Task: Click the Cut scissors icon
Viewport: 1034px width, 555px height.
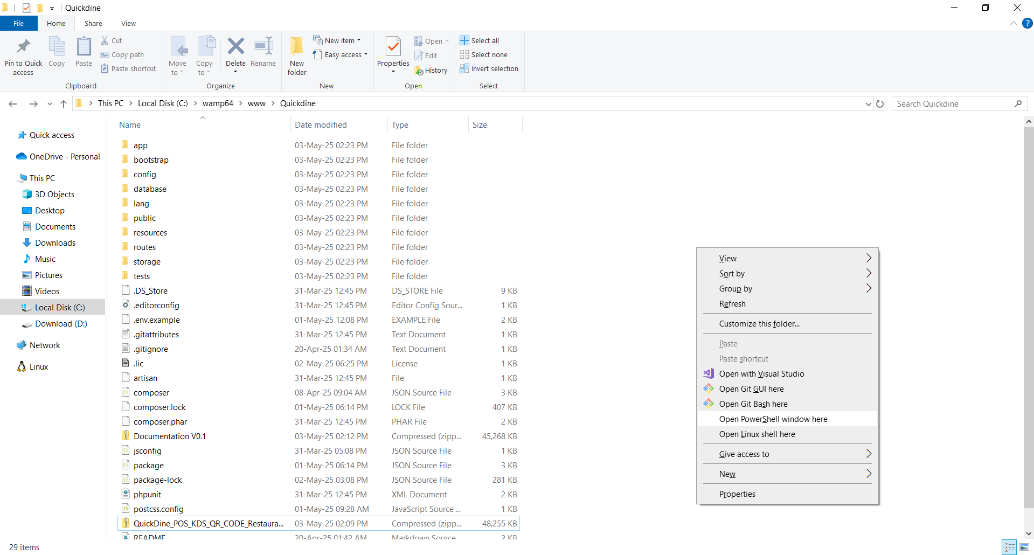Action: [105, 40]
